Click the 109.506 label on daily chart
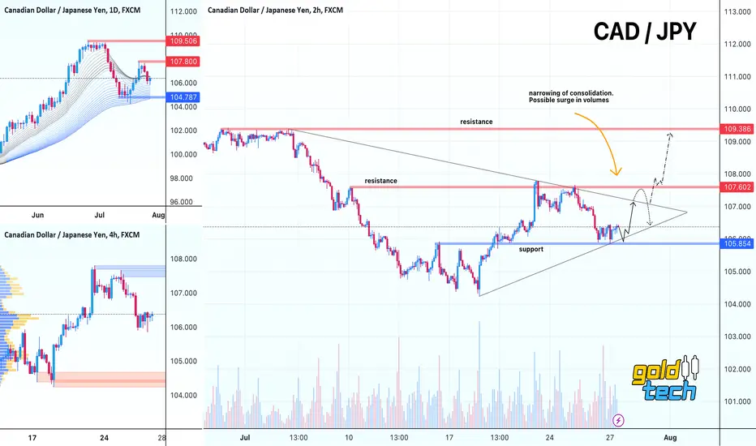The image size is (756, 446). pos(183,41)
